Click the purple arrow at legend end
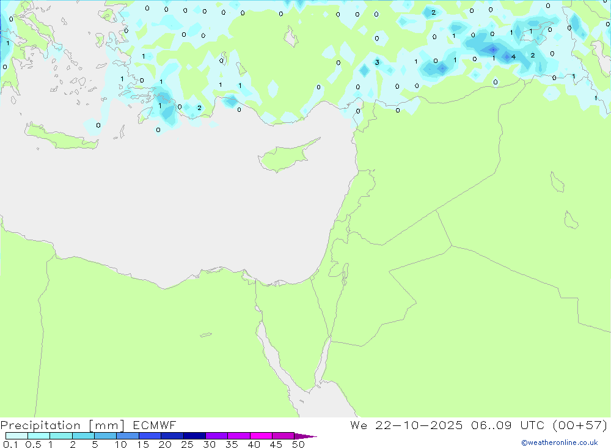611x448 pixels. (305, 436)
